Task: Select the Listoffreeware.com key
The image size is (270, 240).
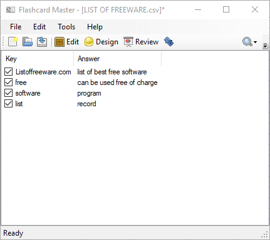Action: pyautogui.click(x=43, y=72)
